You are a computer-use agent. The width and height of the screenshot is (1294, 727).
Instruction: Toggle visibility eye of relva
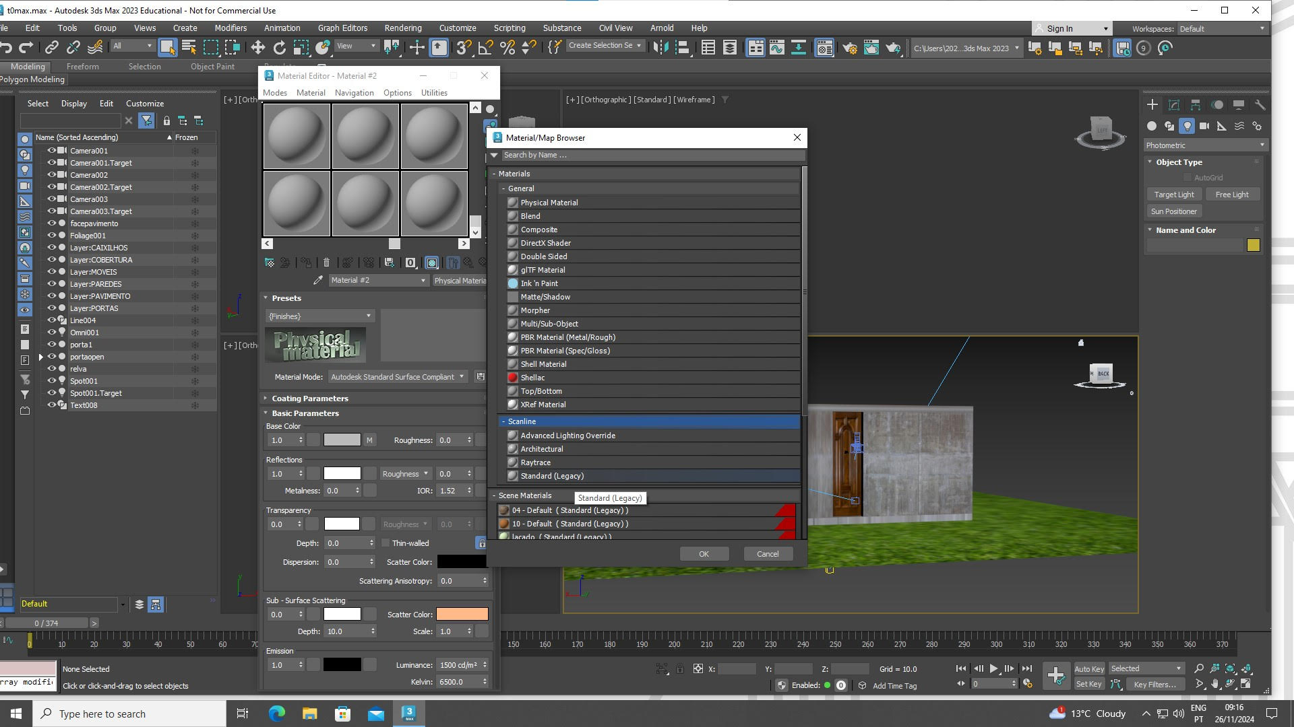click(51, 369)
